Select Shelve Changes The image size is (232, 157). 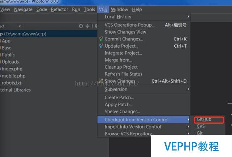[x=144, y=112]
